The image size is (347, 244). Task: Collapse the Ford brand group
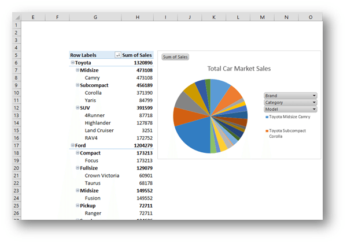[72, 145]
